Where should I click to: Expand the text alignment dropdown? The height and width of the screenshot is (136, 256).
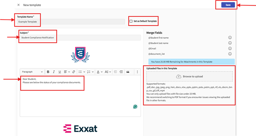[x=67, y=72]
